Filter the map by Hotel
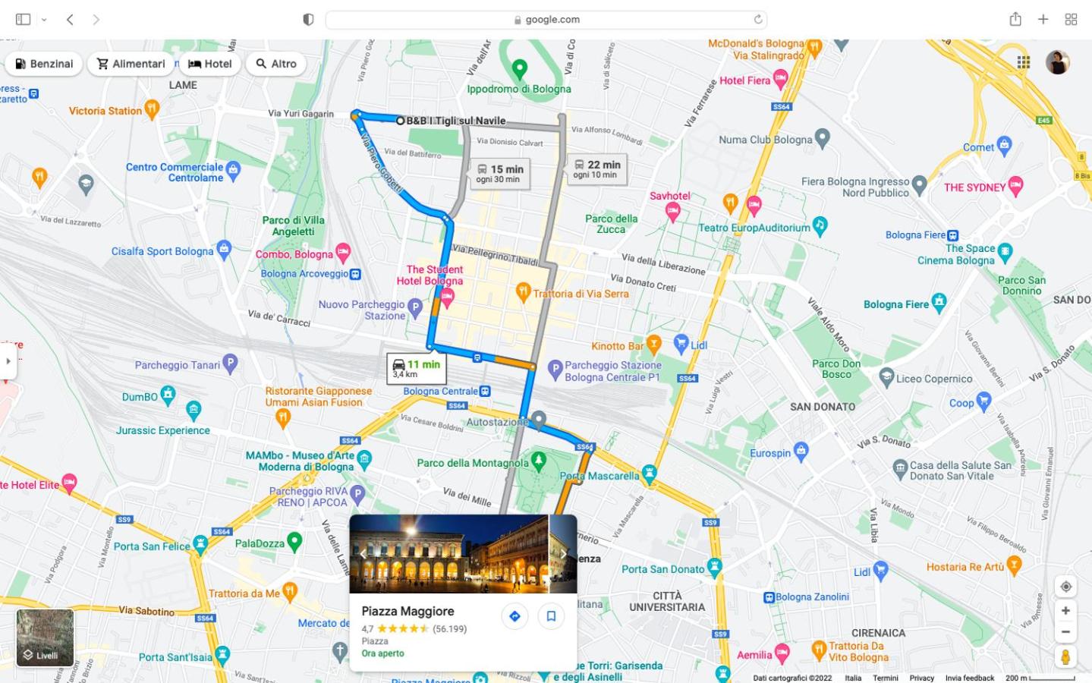Viewport: 1092px width, 683px height. tap(209, 64)
